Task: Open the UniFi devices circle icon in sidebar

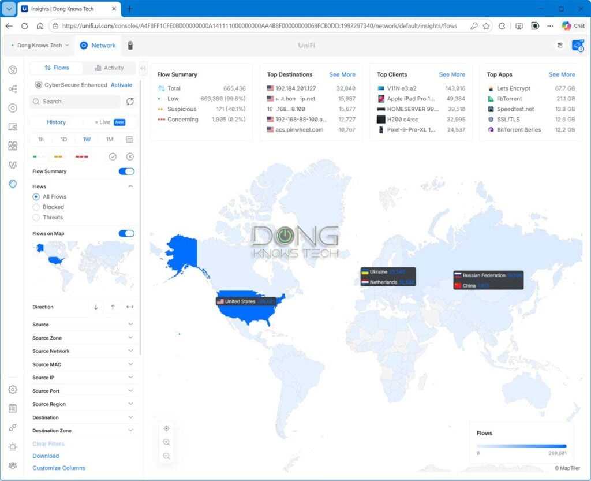Action: tap(13, 108)
